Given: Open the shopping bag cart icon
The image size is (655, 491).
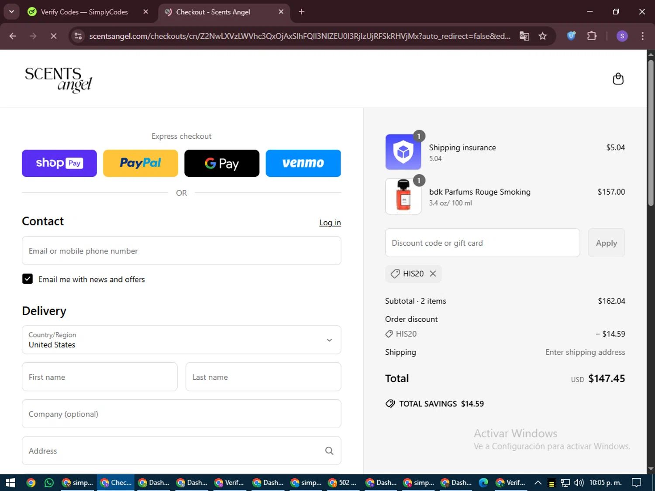Looking at the screenshot, I should coord(618,79).
